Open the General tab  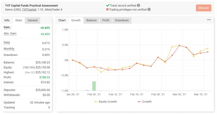33,20
